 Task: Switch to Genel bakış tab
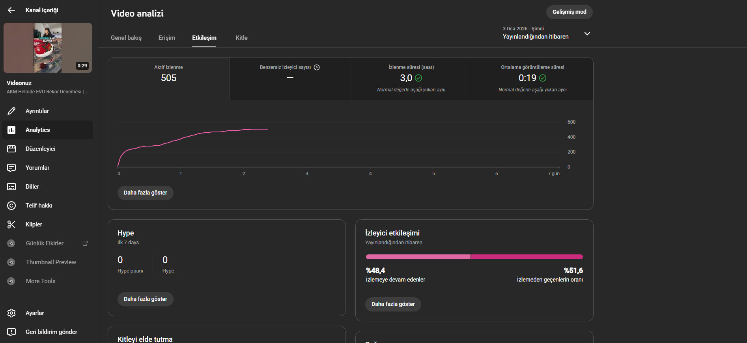pos(126,38)
